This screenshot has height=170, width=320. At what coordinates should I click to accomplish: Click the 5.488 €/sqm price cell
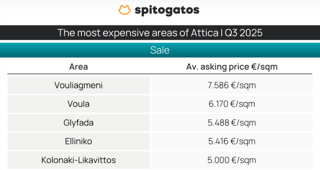pos(231,123)
